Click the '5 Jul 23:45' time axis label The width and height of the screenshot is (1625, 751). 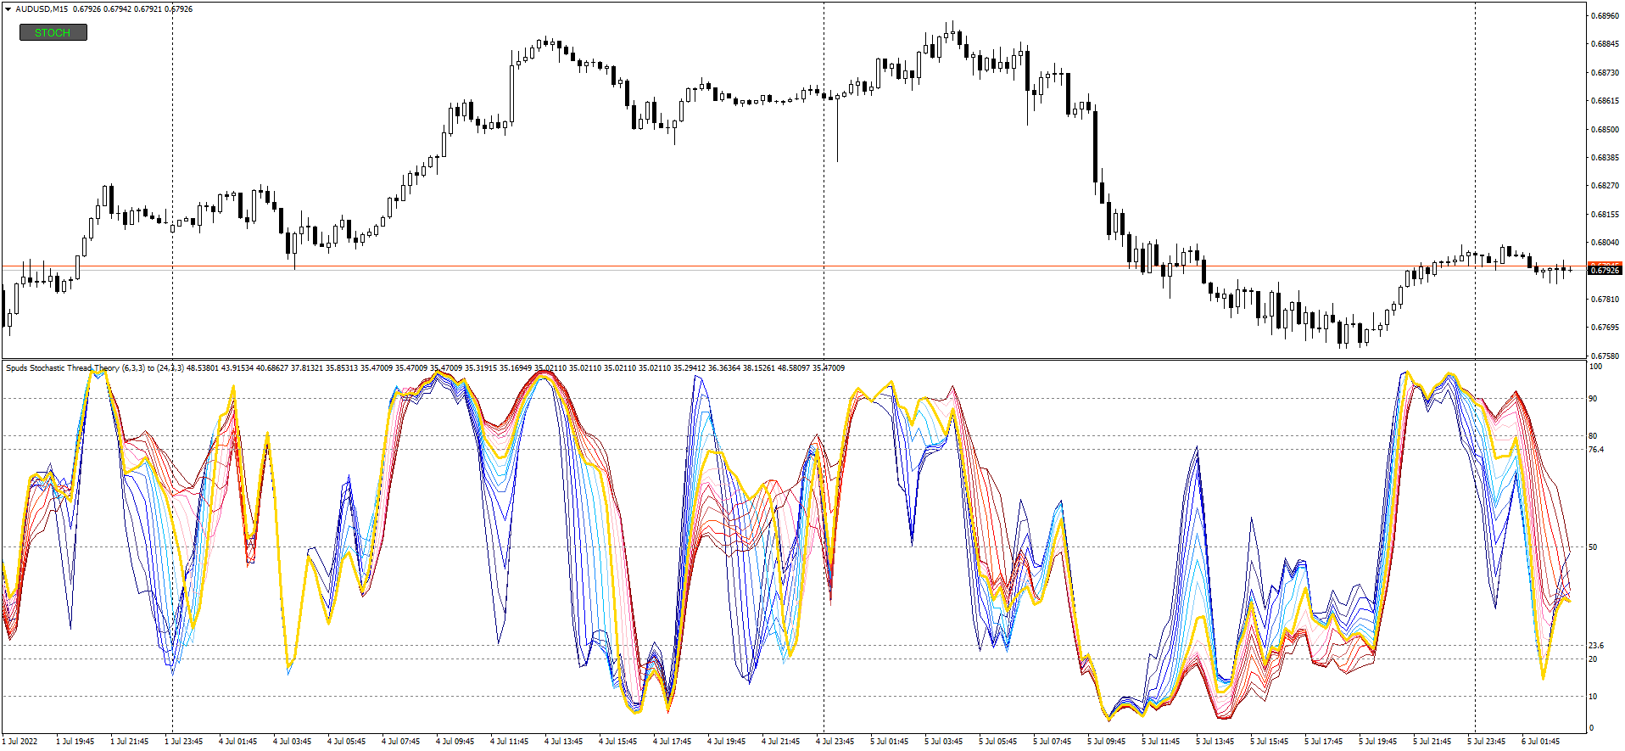click(1487, 742)
